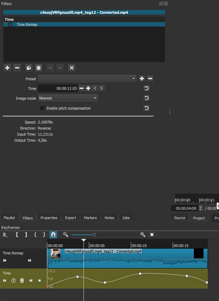Select the keyframe after 00:00:15 on the curve
This screenshot has height=301, width=219.
tap(187, 276)
